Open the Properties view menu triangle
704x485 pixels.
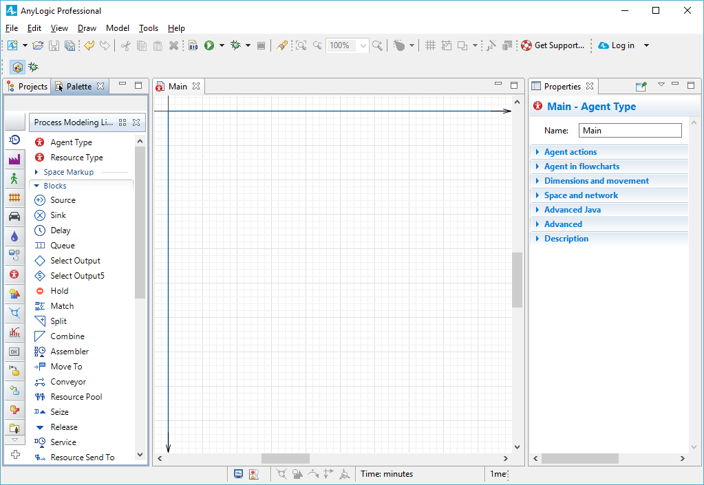tap(661, 85)
